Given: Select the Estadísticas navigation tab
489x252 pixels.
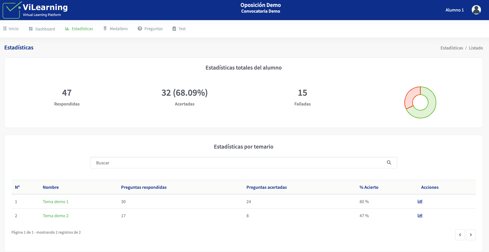Looking at the screenshot, I should pos(79,29).
